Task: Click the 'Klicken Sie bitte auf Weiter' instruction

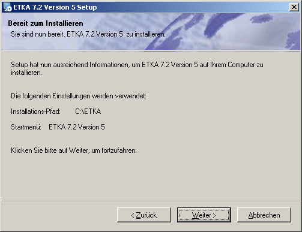Action: coord(74,150)
